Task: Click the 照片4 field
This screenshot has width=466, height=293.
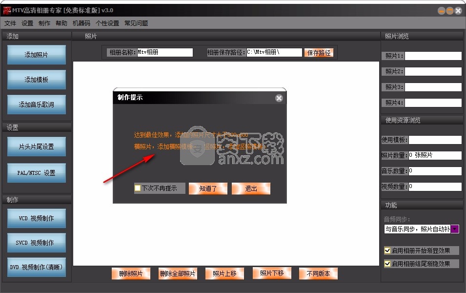Action: 433,103
